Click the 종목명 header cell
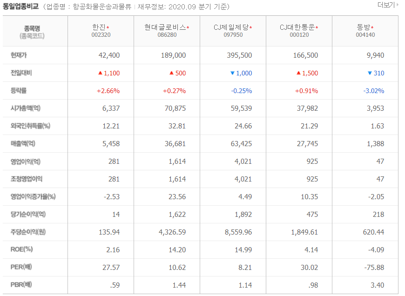Image resolution: width=405 pixels, height=296 pixels. click(x=35, y=32)
